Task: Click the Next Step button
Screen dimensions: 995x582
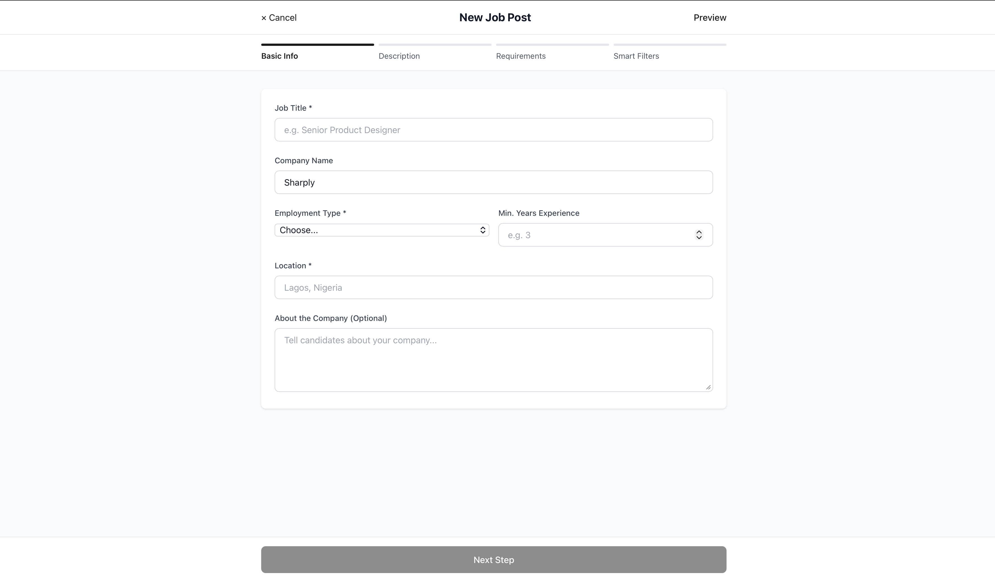Action: (493, 560)
